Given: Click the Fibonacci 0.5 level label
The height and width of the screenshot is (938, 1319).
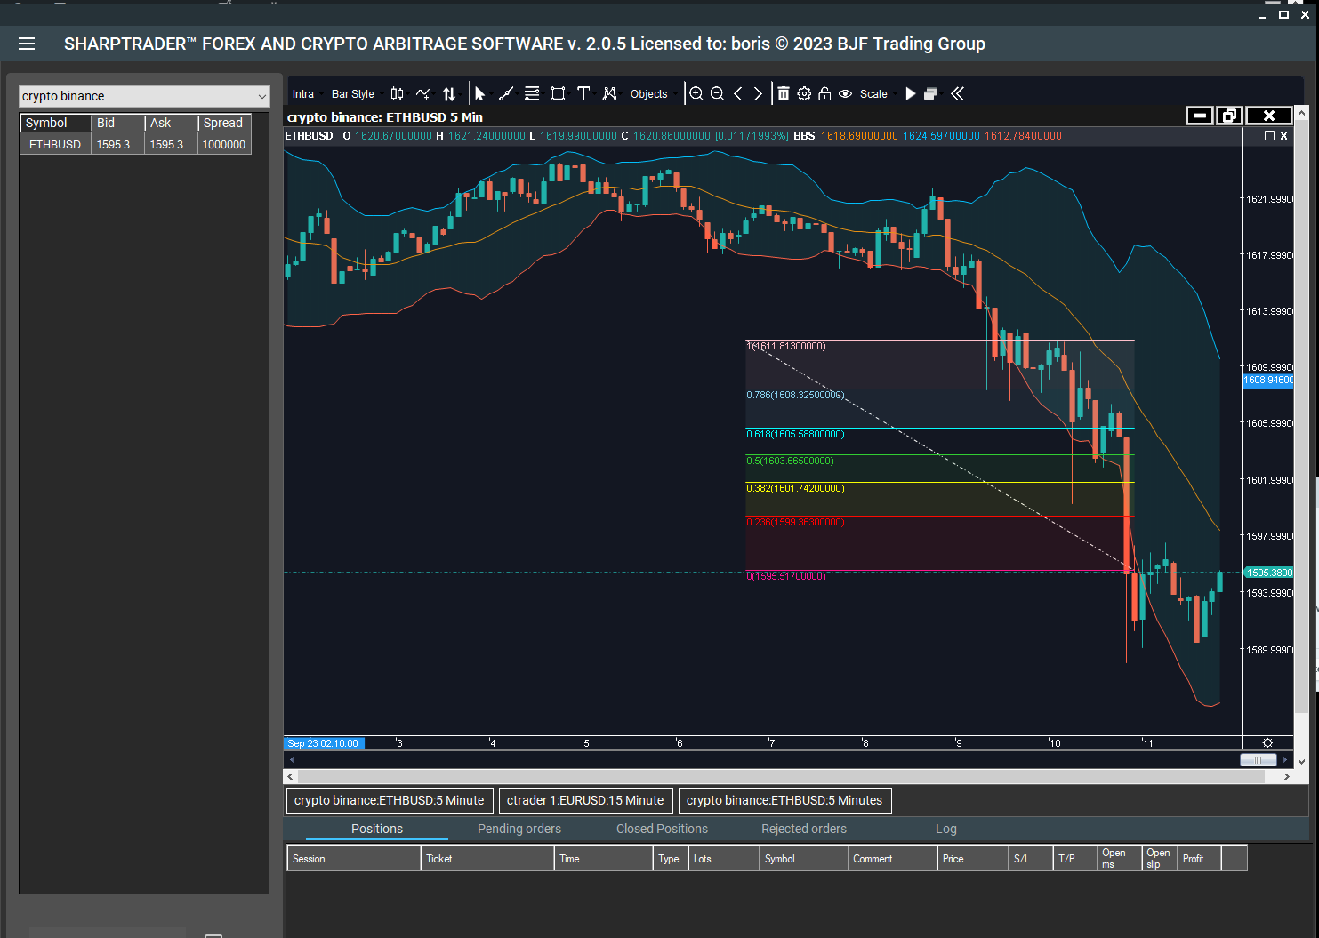Looking at the screenshot, I should point(790,461).
